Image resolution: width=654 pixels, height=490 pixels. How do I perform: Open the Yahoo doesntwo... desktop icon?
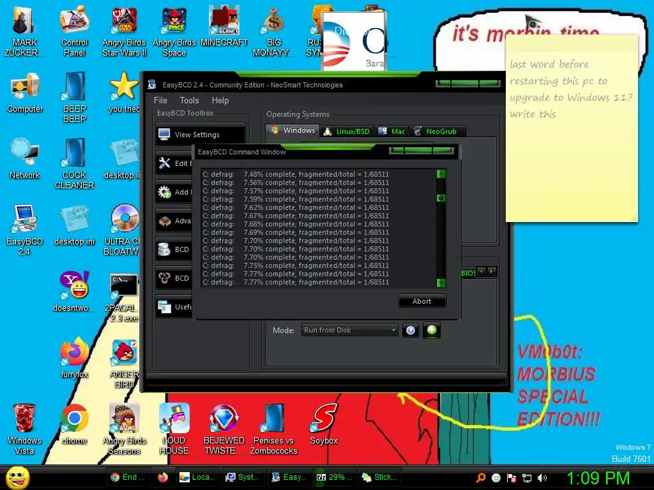click(x=74, y=292)
